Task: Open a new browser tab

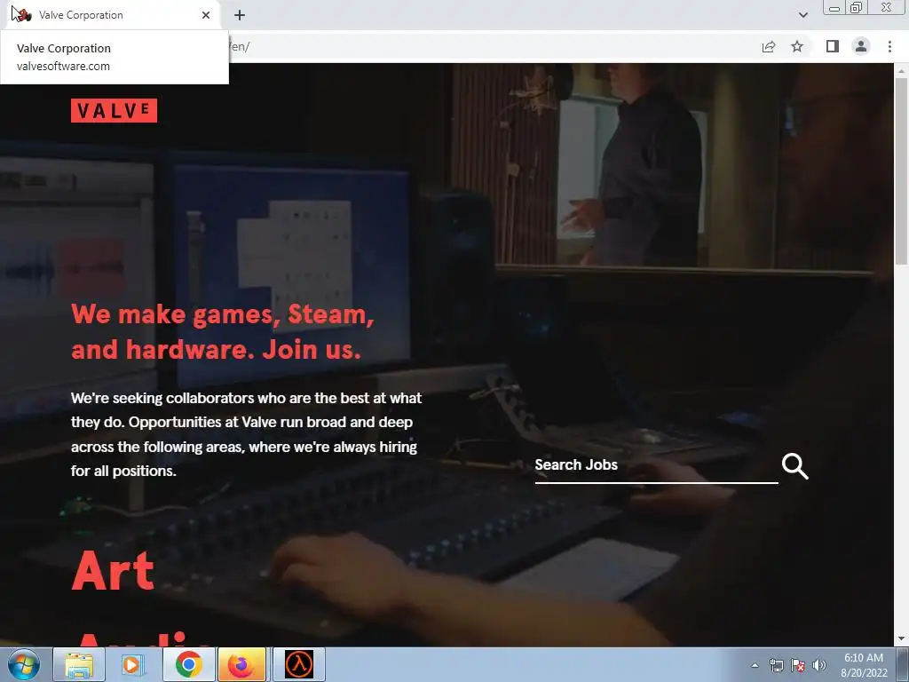Action: click(x=240, y=15)
